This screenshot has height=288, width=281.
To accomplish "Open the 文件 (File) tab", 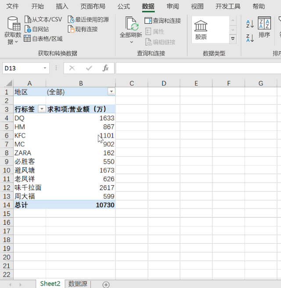I will click(12, 6).
